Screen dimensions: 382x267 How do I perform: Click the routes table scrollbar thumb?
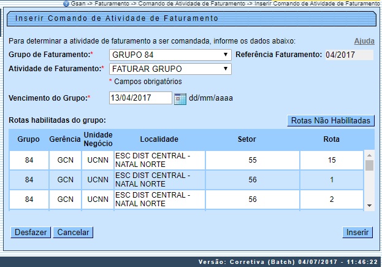[x=369, y=165]
